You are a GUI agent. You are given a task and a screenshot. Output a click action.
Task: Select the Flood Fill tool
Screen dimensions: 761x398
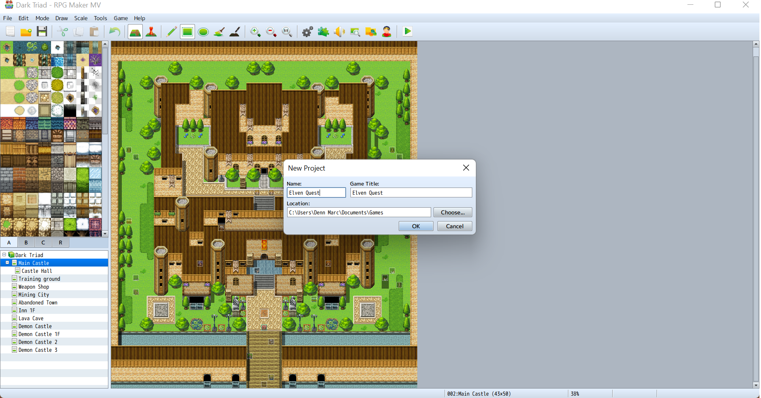[219, 32]
